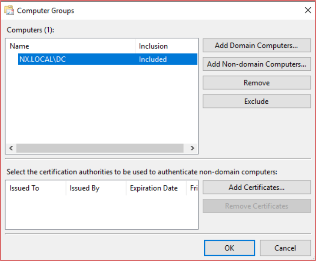Click the Remove Certificates button
Viewport: 316px width, 261px height.
pyautogui.click(x=257, y=206)
